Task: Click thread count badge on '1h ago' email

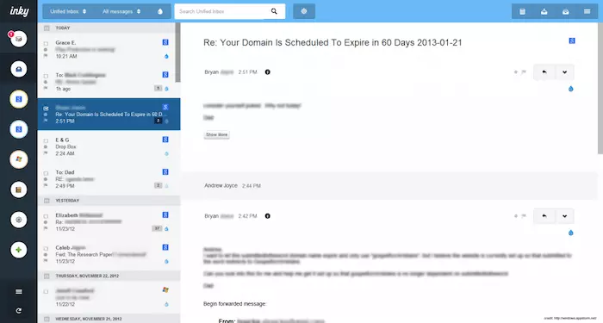Action: click(158, 89)
